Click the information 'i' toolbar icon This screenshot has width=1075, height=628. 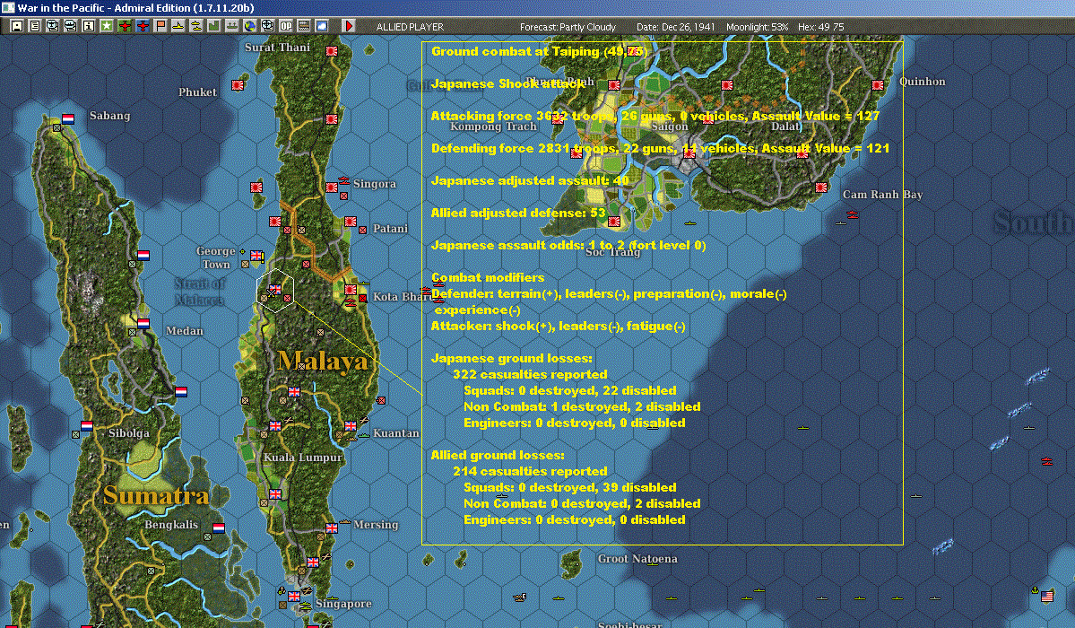click(x=89, y=26)
